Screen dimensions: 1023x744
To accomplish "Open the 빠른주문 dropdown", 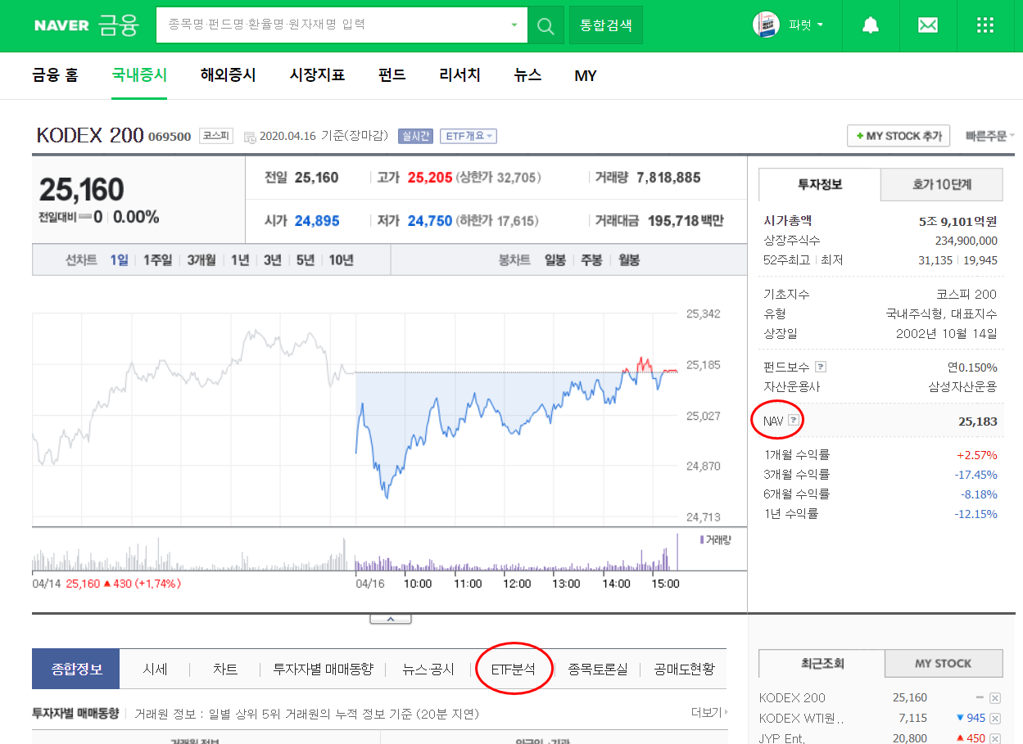I will click(988, 136).
